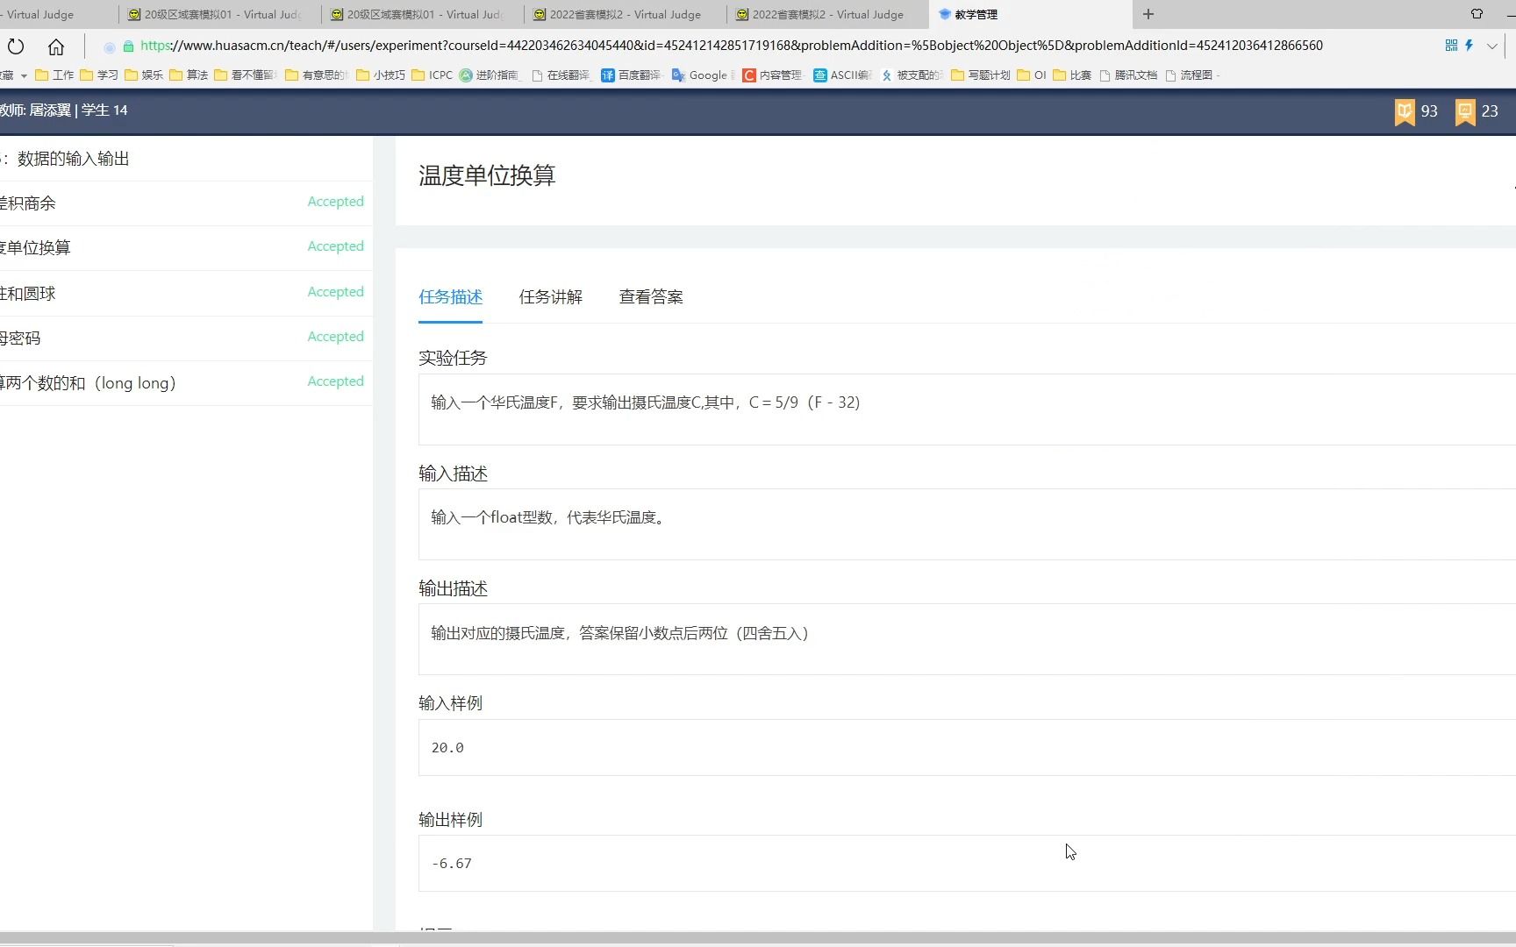Open the 进阶指南 bookmark
Screen dimensions: 1516x947
tap(490, 75)
